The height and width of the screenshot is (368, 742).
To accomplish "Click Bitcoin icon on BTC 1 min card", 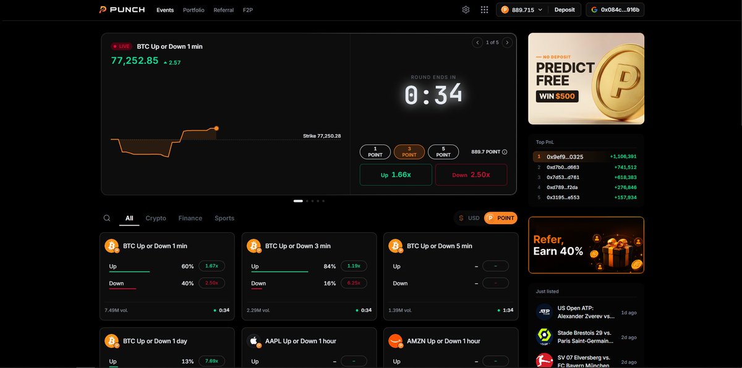I will pos(112,246).
